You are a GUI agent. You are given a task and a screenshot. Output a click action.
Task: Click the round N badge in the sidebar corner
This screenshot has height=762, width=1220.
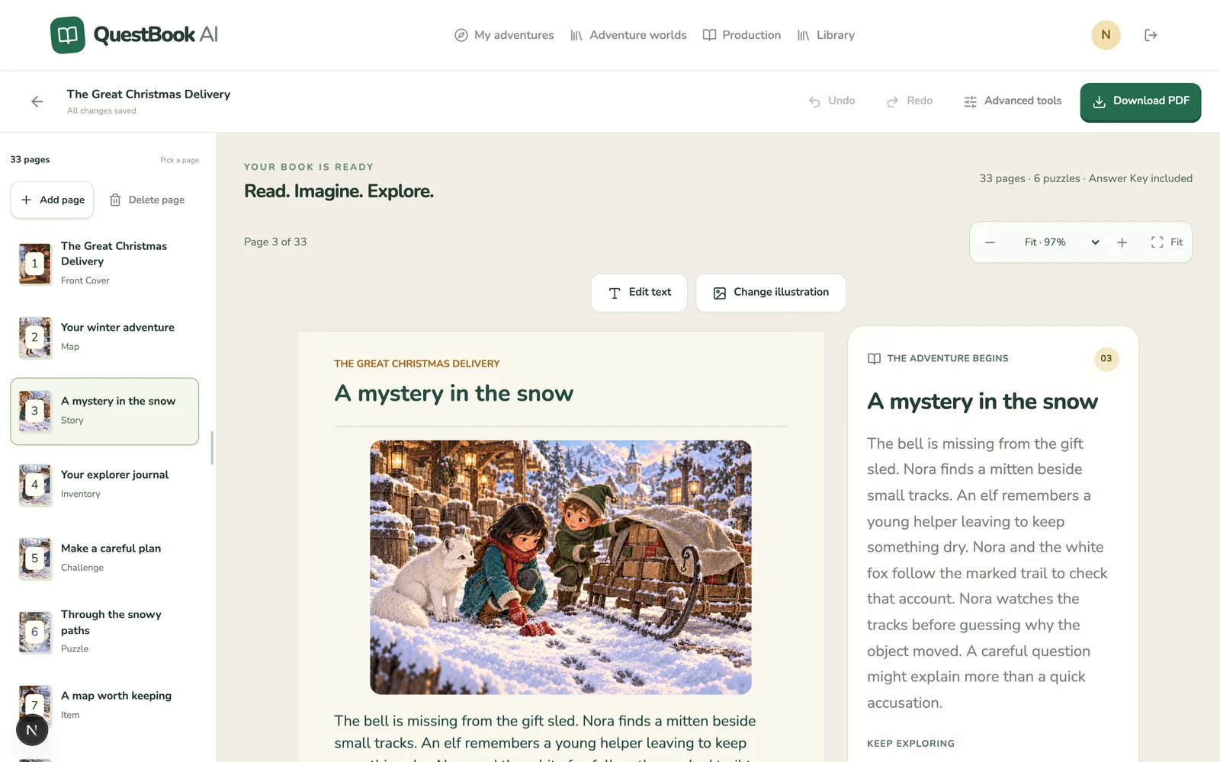point(32,730)
